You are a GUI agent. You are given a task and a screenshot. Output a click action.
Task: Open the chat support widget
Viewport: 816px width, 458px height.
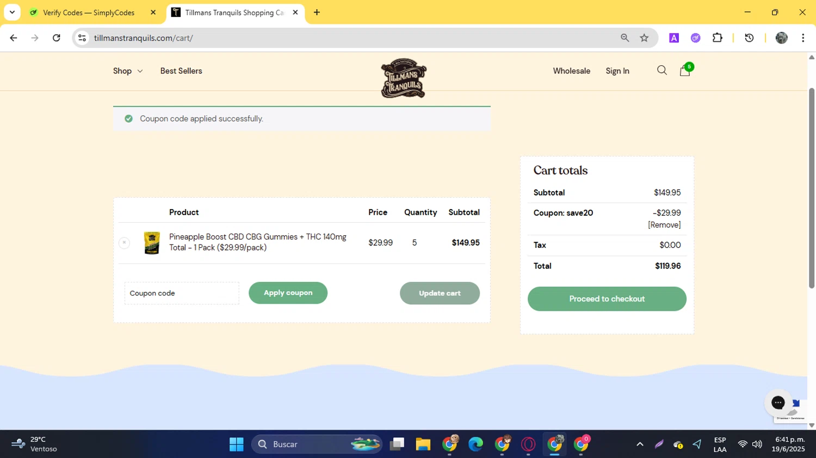point(778,403)
